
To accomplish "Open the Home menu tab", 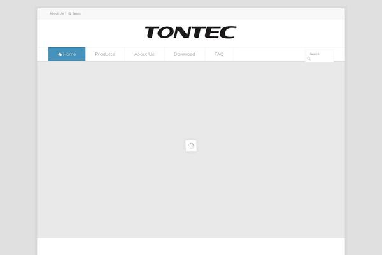I will (67, 54).
